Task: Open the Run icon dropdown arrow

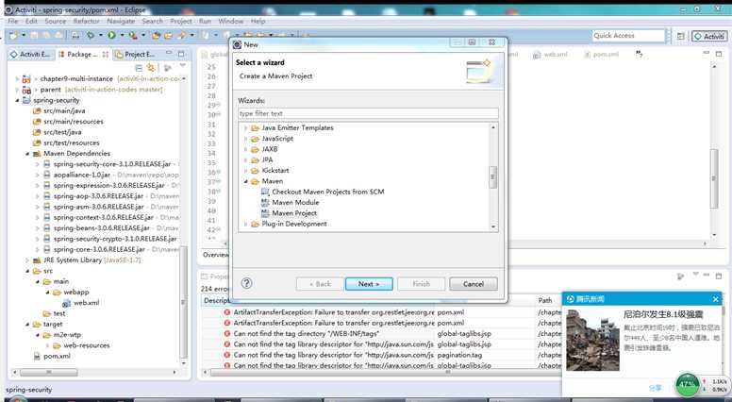Action: pyautogui.click(x=122, y=36)
